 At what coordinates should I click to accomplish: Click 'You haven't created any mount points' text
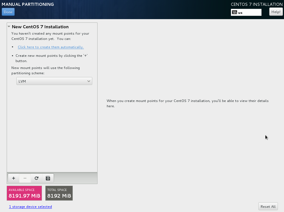coord(50,36)
